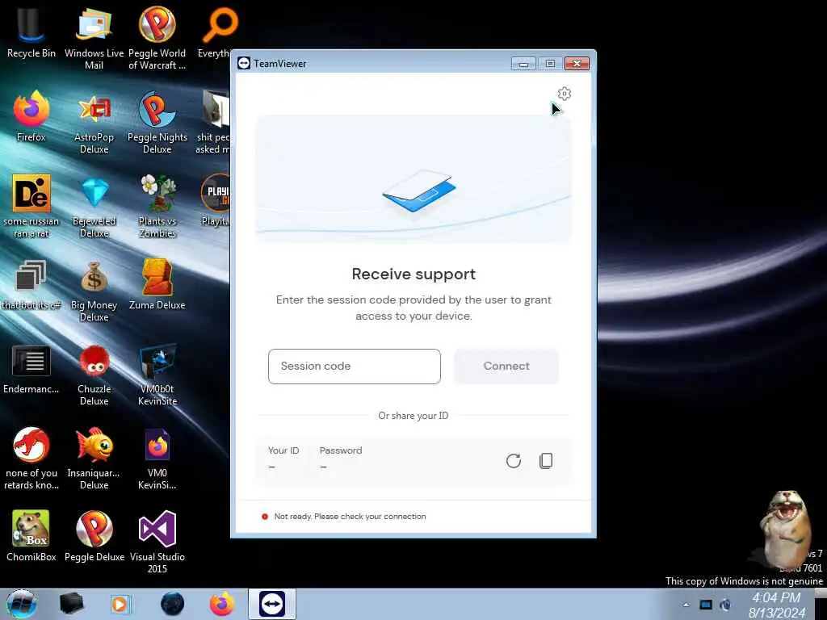Focus the Session code field
Image resolution: width=827 pixels, height=620 pixels.
[x=355, y=367]
